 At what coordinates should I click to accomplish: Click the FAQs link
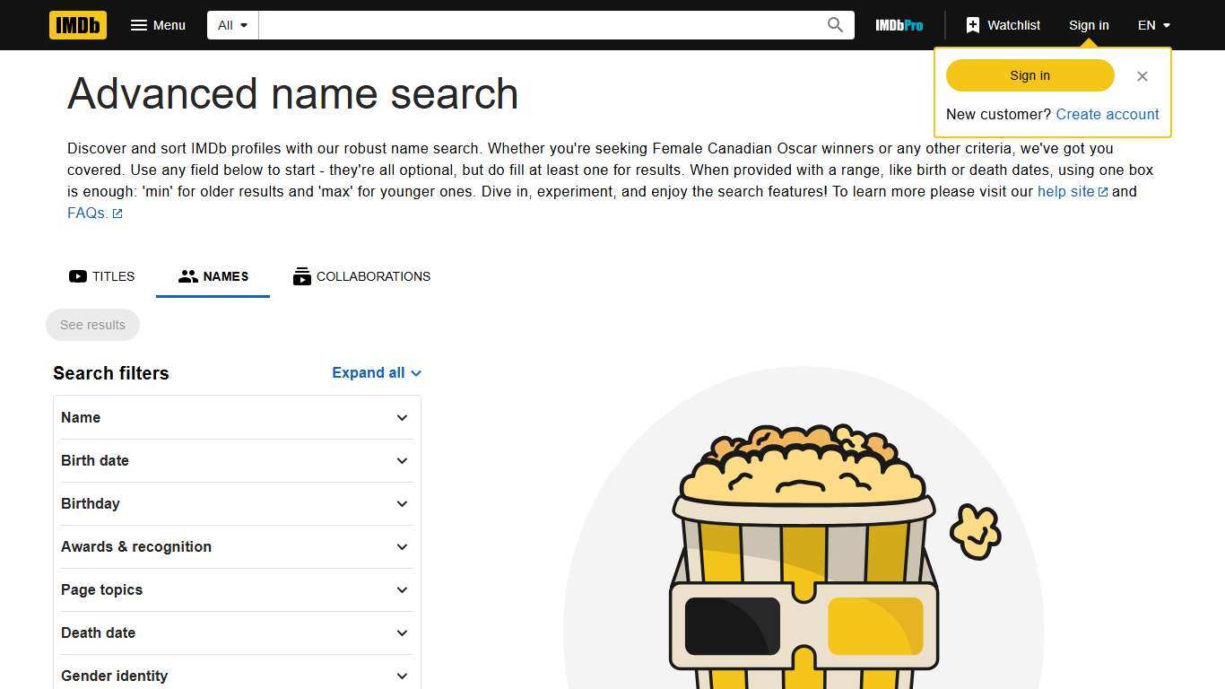click(x=86, y=213)
